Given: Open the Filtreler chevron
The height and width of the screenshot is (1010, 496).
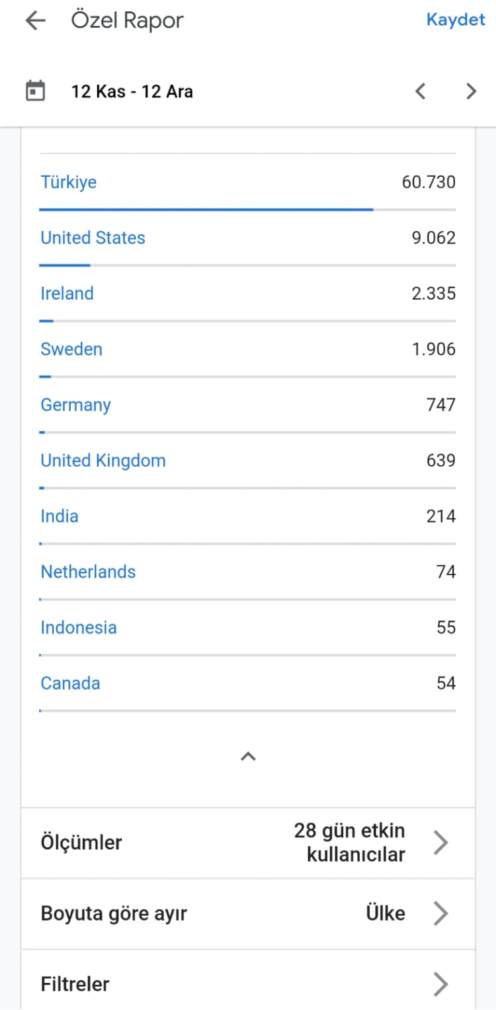Looking at the screenshot, I should (x=440, y=984).
